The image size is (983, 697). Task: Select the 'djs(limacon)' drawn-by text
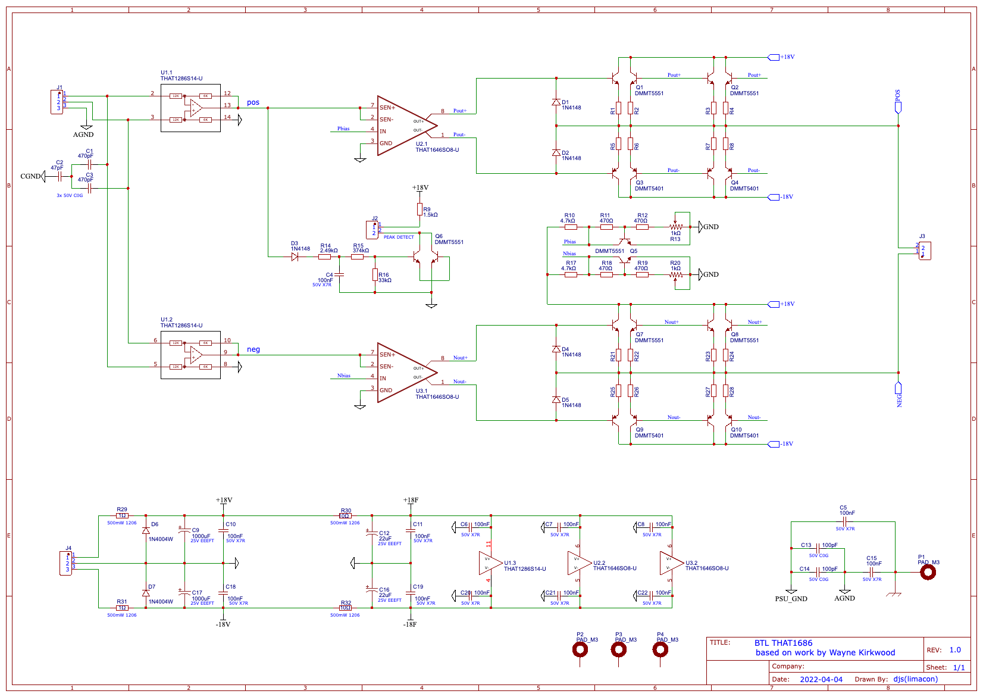pos(916,679)
